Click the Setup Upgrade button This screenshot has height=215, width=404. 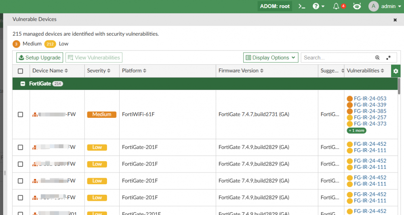point(40,57)
